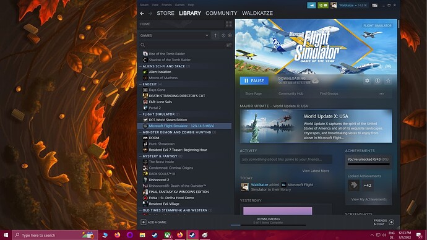This screenshot has width=427, height=240.
Task: Open game settings gear icon
Action: (367, 80)
